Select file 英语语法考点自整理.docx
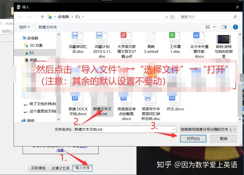Viewport: 244px width, 175px height. point(126,108)
